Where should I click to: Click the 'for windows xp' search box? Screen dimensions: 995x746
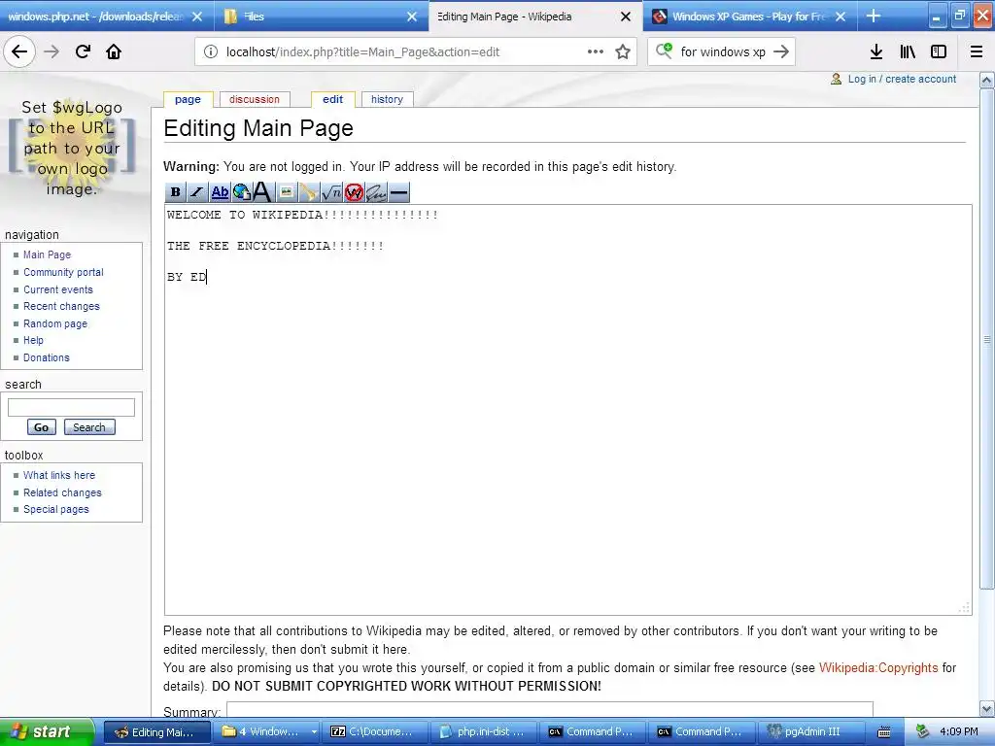click(723, 52)
